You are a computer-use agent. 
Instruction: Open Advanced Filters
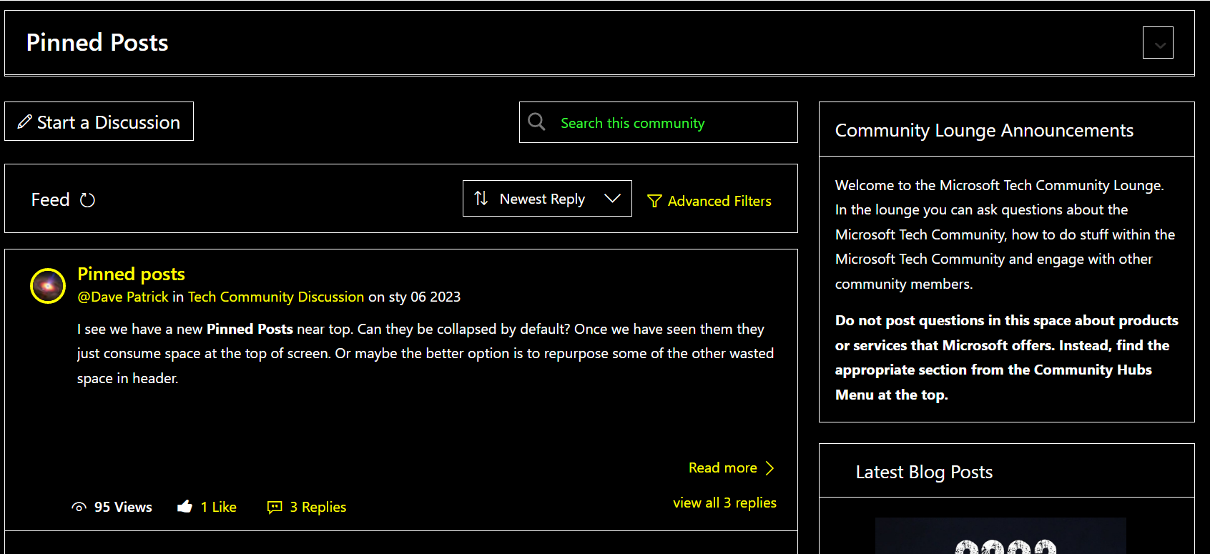[709, 201]
